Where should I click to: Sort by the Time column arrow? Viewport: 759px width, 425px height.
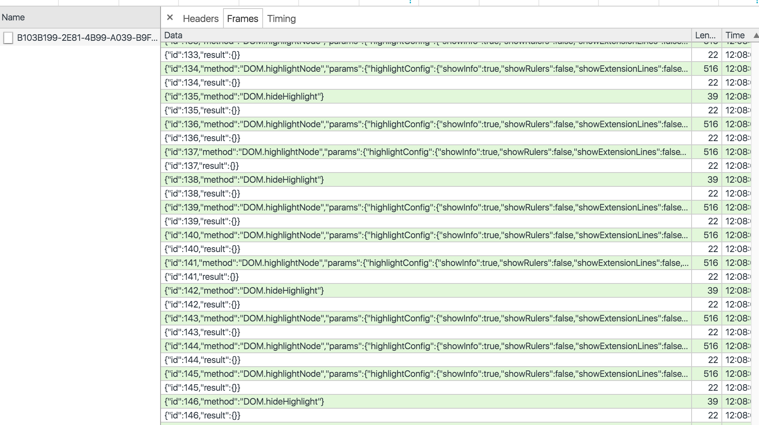click(756, 35)
